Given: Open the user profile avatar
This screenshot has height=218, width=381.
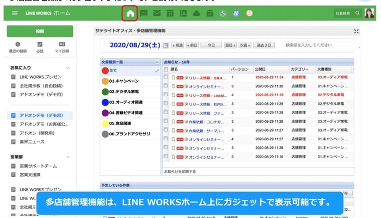Looking at the screenshot, I should pos(369,13).
